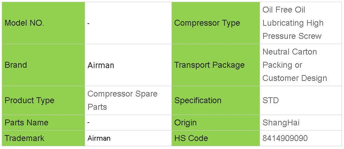Click the Transport Package label cell

click(209, 65)
